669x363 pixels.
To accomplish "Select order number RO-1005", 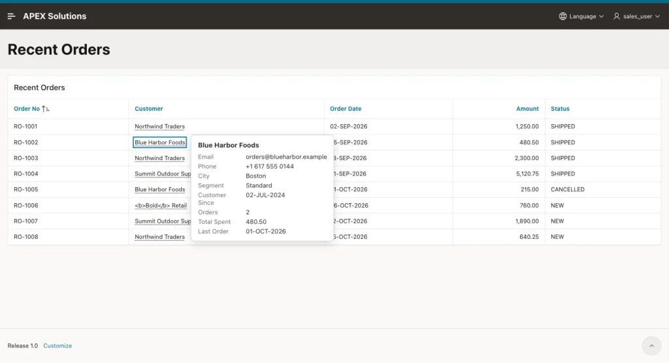I will click(x=25, y=189).
